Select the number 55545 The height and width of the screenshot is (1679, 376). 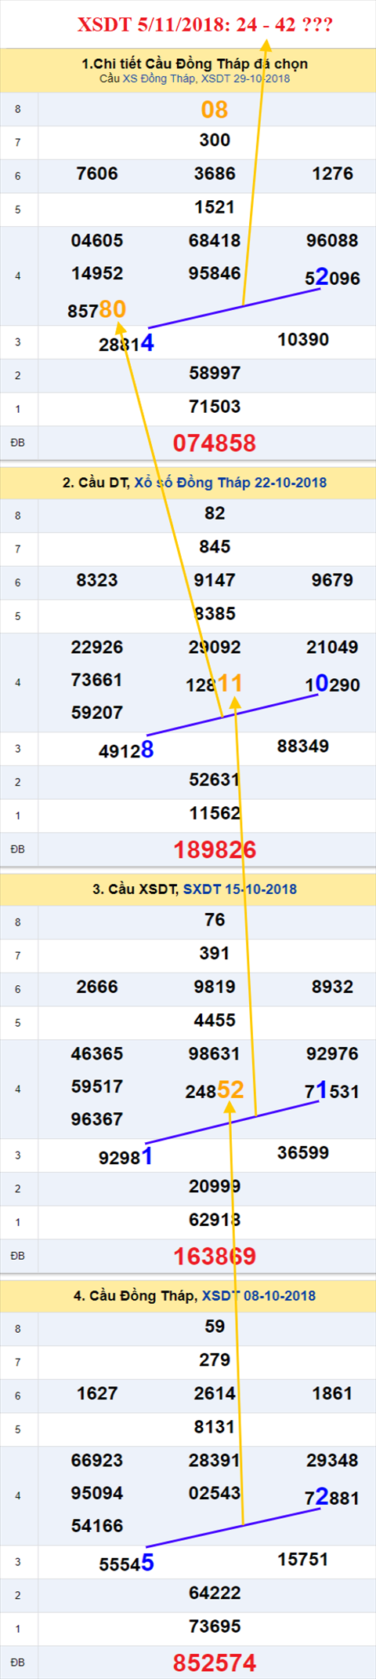pos(126,1564)
